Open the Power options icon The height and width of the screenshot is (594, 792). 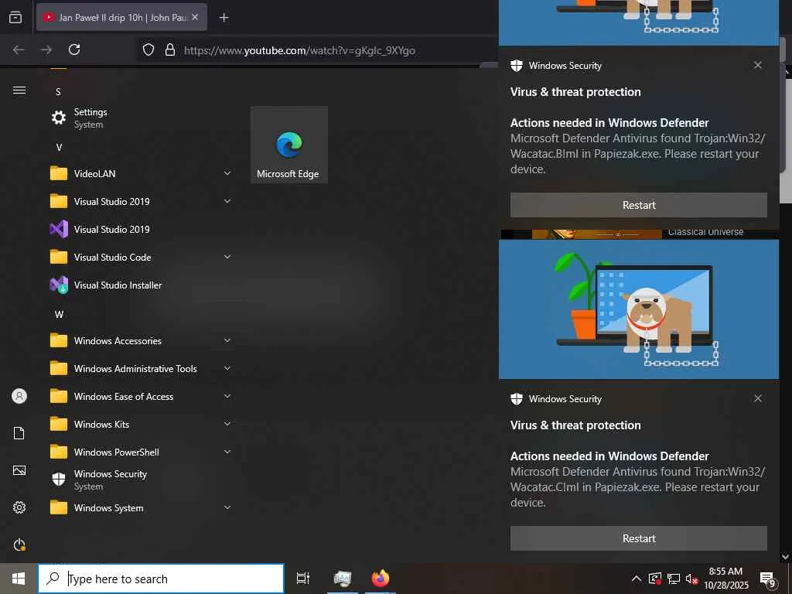click(x=19, y=544)
